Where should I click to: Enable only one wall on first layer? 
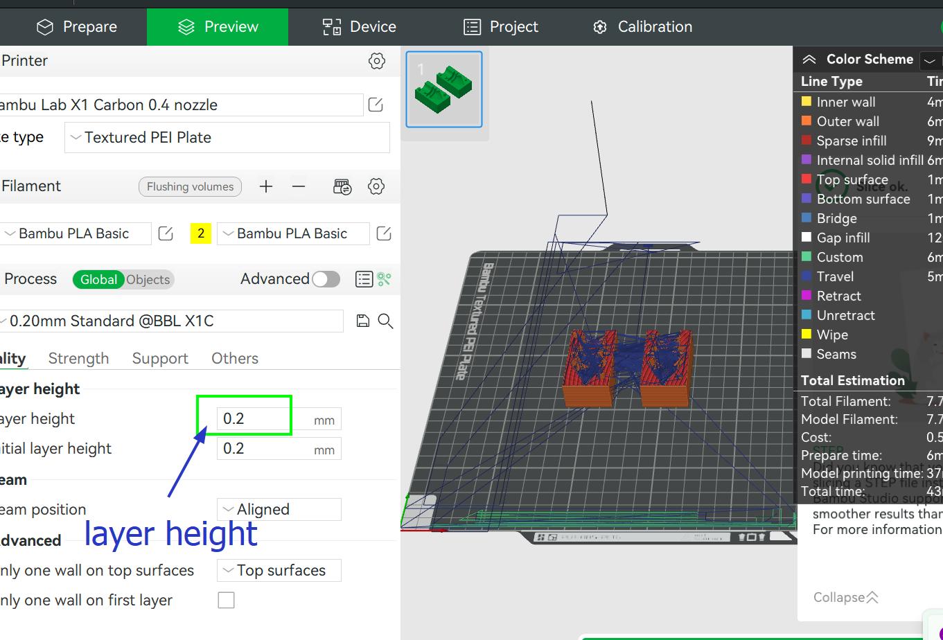(226, 600)
